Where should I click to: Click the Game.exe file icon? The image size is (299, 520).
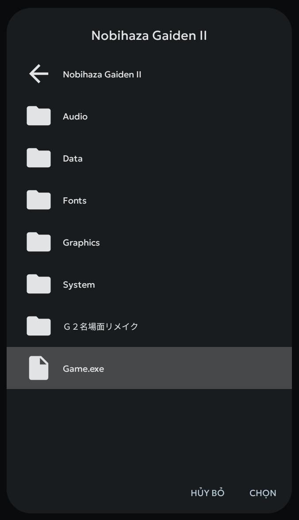point(38,368)
